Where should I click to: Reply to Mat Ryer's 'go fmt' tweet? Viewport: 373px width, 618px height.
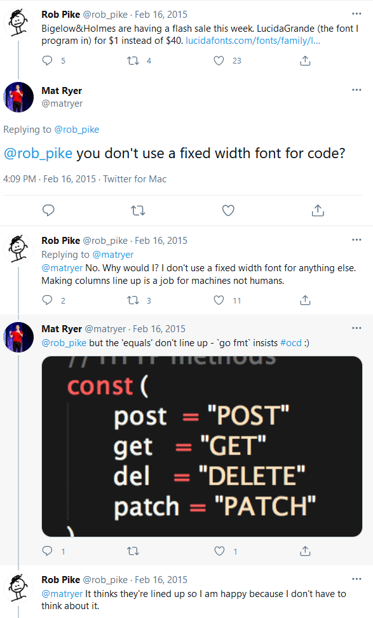pos(47,551)
